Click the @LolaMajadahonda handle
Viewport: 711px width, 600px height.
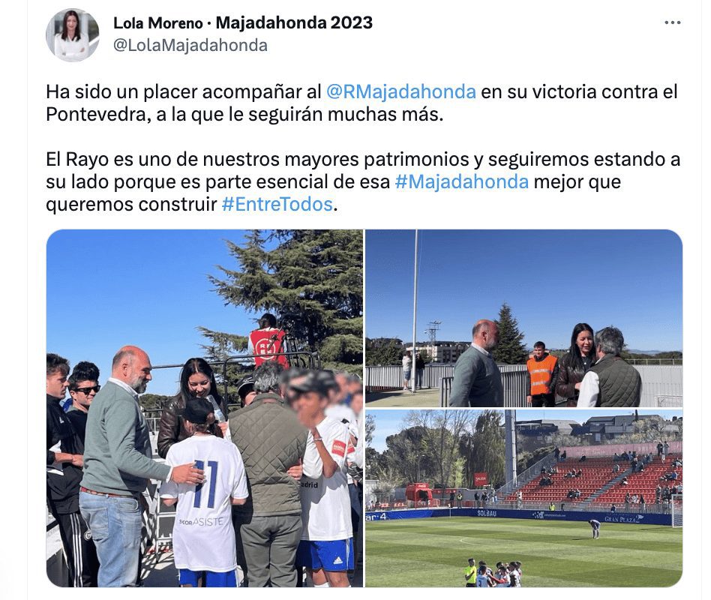coord(190,45)
